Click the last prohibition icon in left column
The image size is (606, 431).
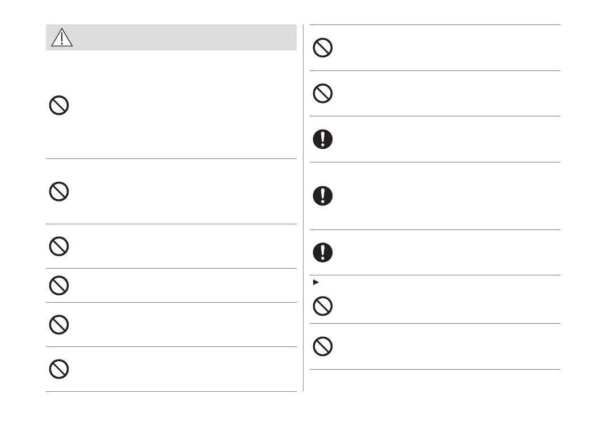59,369
